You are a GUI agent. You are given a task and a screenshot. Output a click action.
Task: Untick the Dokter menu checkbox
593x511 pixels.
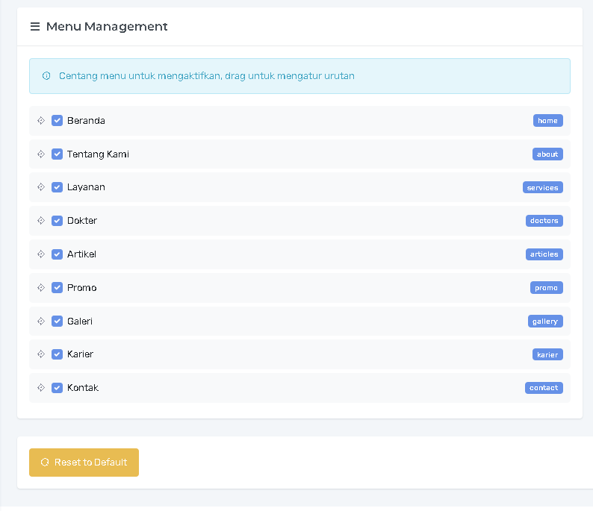coord(57,221)
